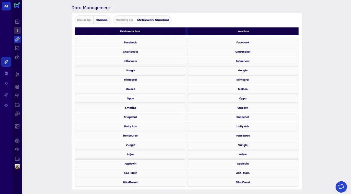Viewport: 351px width, 194px height.
Task: Select Adjoe in Your Data column
Action: click(243, 154)
